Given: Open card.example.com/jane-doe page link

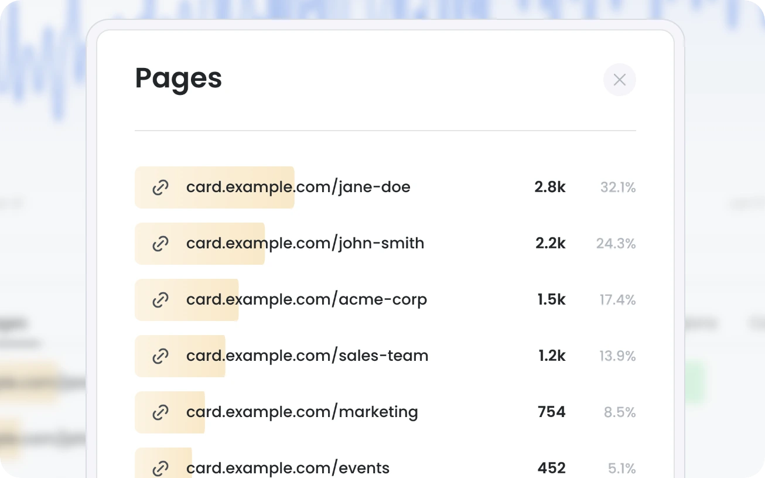Looking at the screenshot, I should (x=298, y=187).
